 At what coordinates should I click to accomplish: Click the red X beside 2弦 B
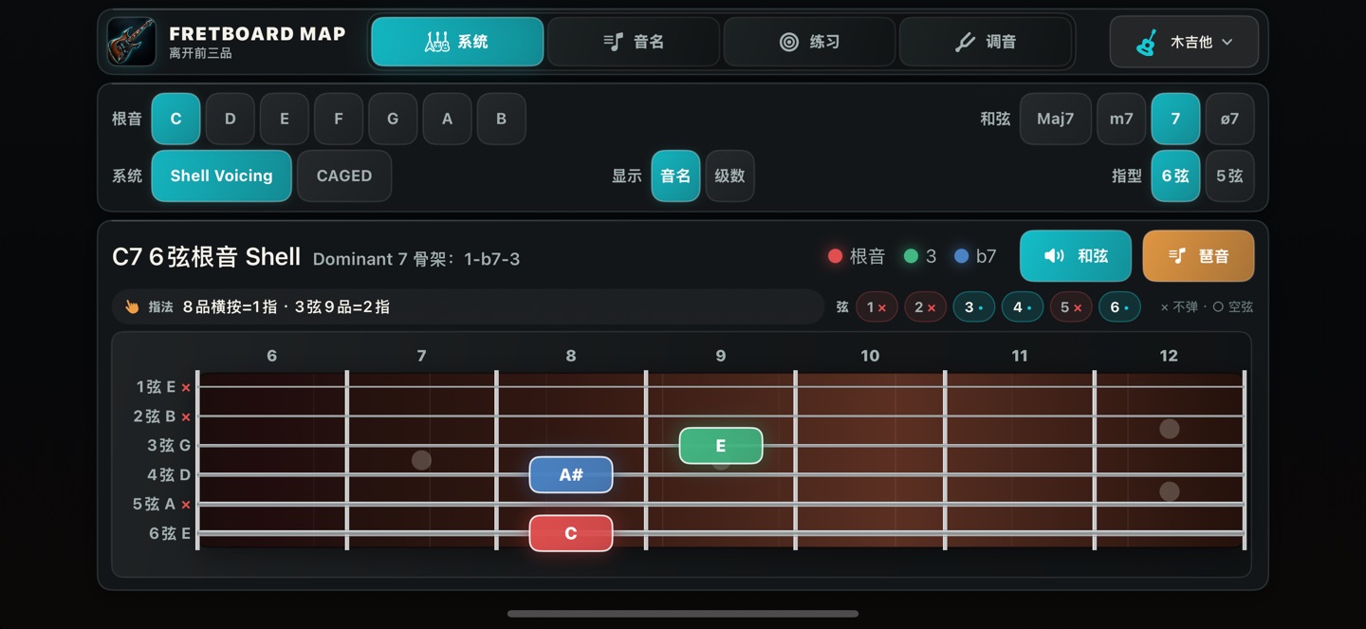tap(186, 416)
